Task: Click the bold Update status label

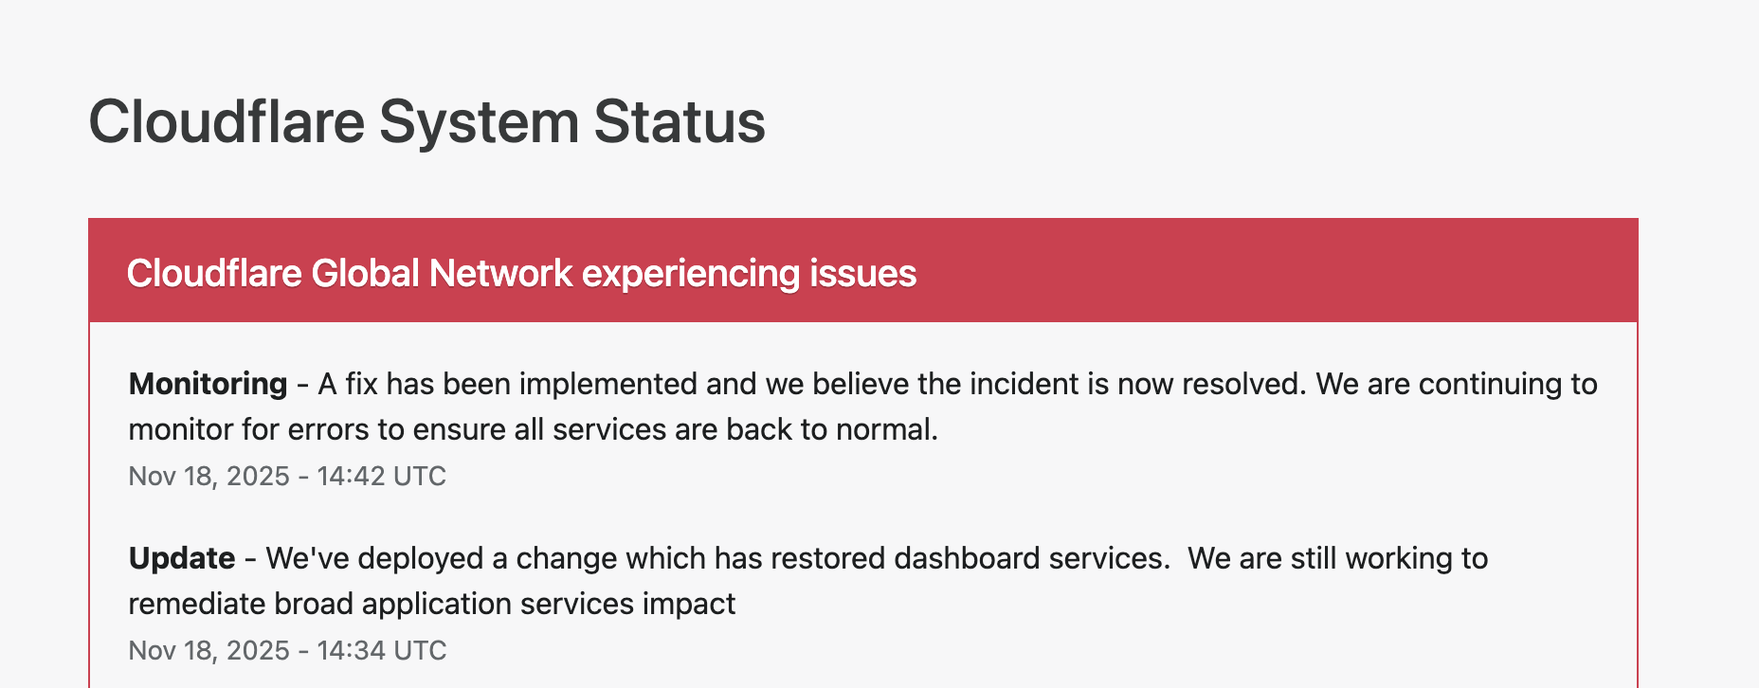Action: click(x=182, y=558)
